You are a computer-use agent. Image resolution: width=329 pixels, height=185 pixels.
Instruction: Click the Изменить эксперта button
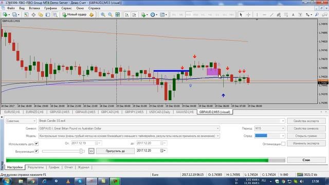(x=306, y=143)
